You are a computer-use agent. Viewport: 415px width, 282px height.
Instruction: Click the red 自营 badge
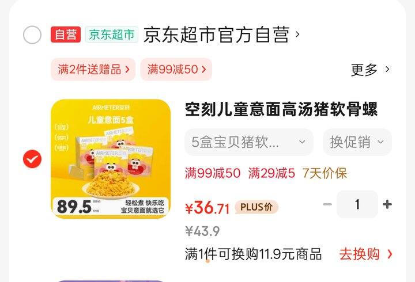[x=66, y=35]
